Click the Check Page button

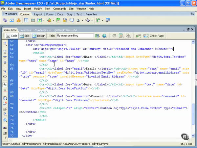click(x=154, y=36)
